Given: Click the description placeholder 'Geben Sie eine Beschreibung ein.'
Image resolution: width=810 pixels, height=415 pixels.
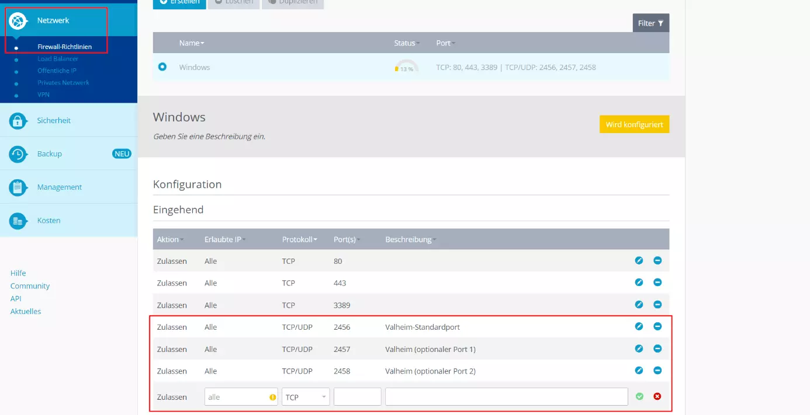Looking at the screenshot, I should tap(209, 137).
